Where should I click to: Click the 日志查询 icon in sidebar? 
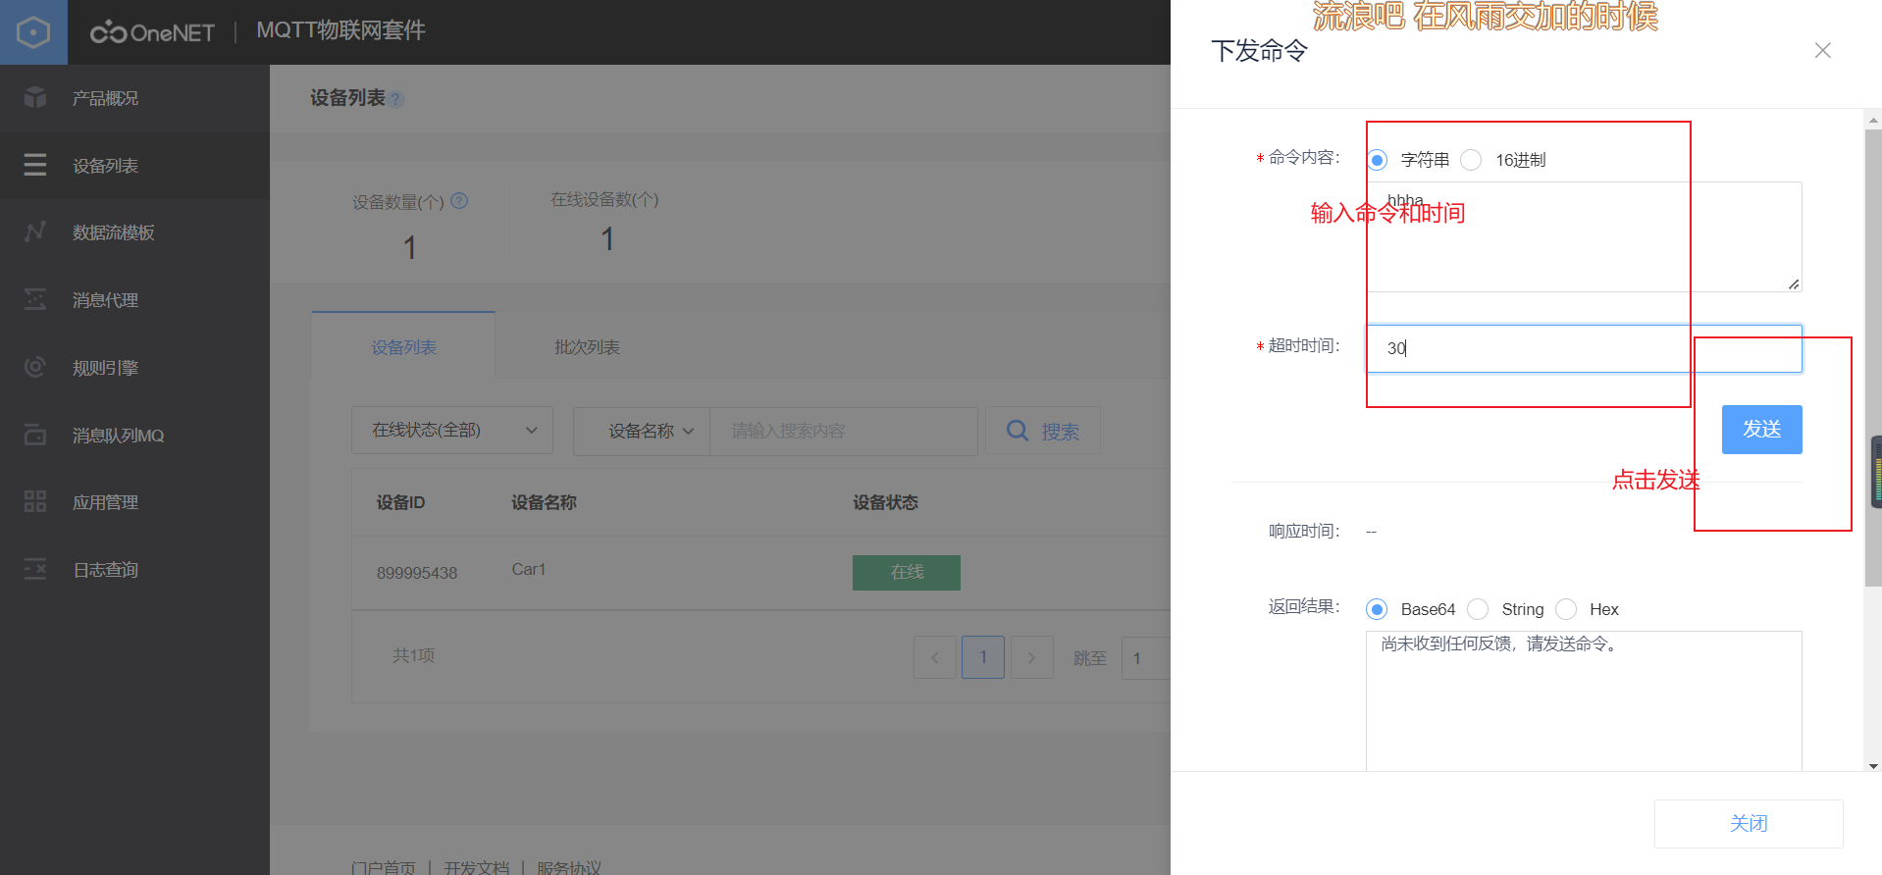pos(35,569)
